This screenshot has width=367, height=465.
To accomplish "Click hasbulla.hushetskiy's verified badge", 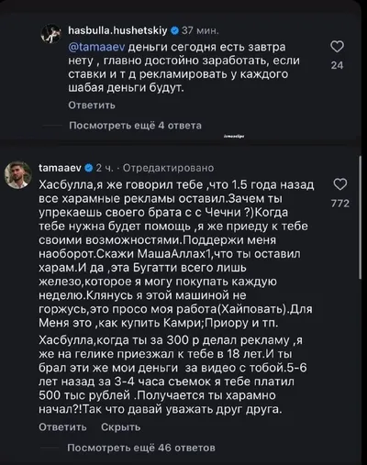I will [174, 31].
